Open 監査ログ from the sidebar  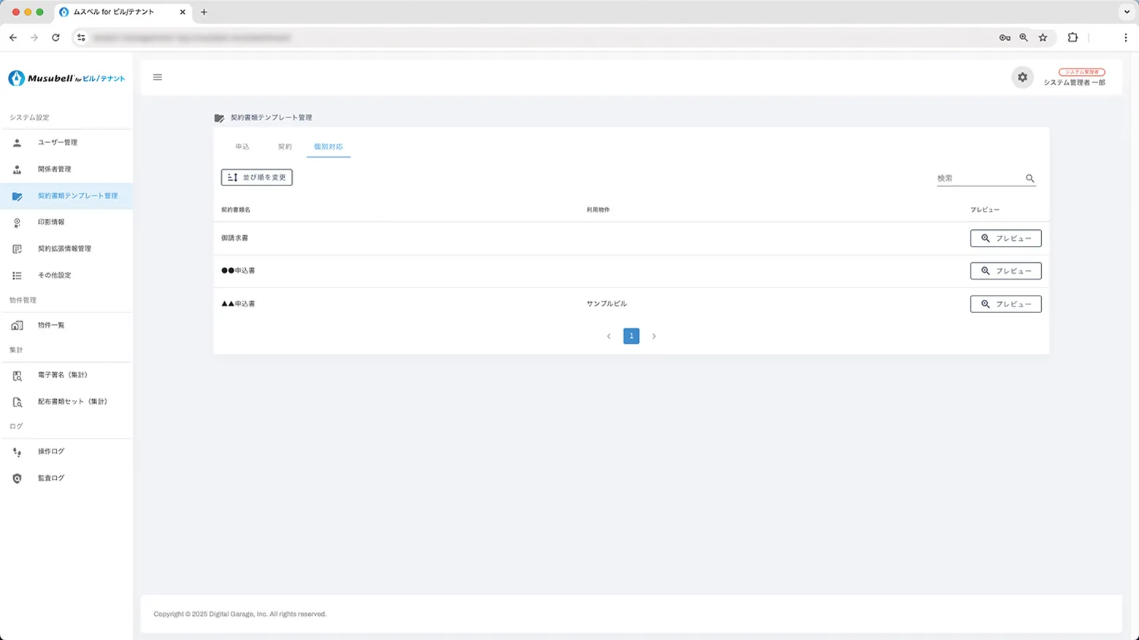point(51,478)
